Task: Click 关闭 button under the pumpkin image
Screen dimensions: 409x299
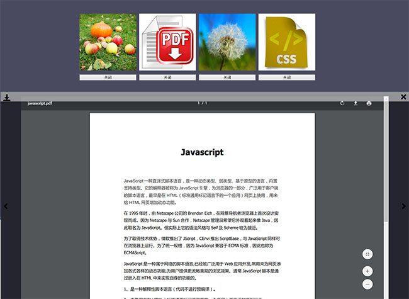Action: (108, 77)
